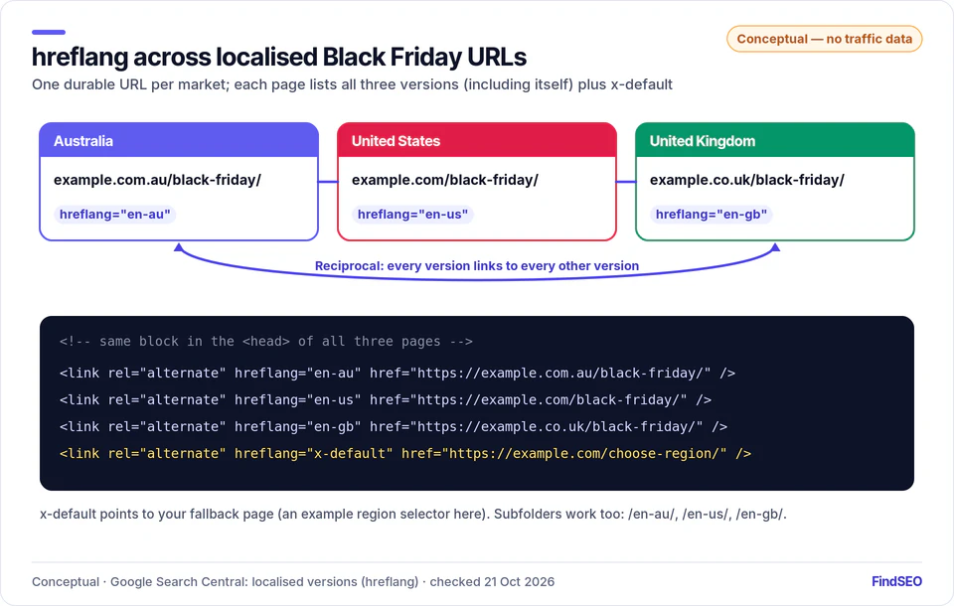954x606 pixels.
Task: Click the en-us link tag code line
Action: click(386, 399)
